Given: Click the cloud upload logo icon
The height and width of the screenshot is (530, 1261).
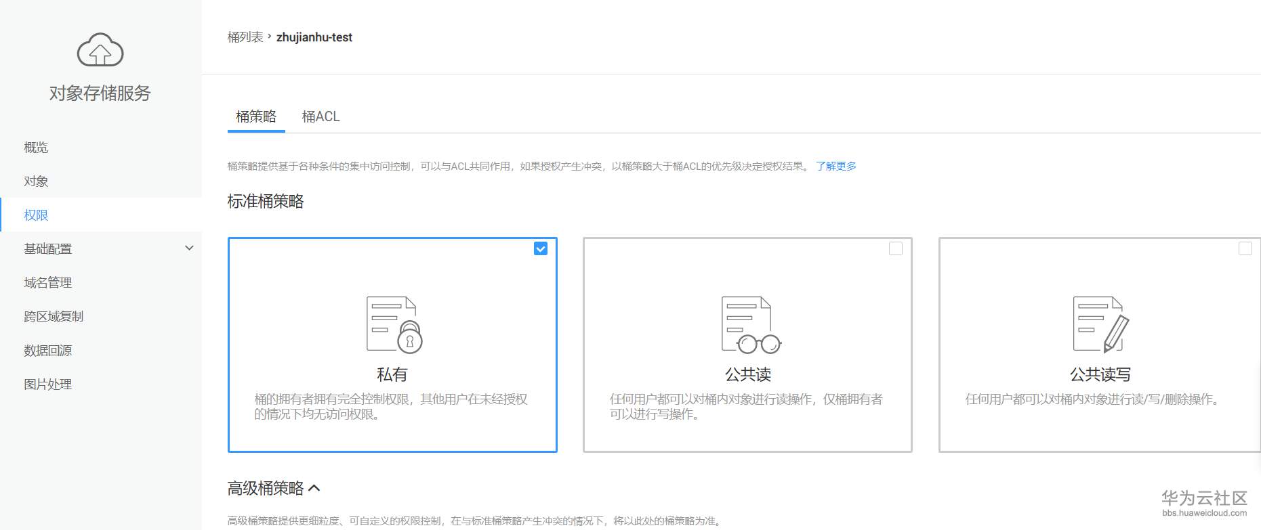Looking at the screenshot, I should [100, 49].
